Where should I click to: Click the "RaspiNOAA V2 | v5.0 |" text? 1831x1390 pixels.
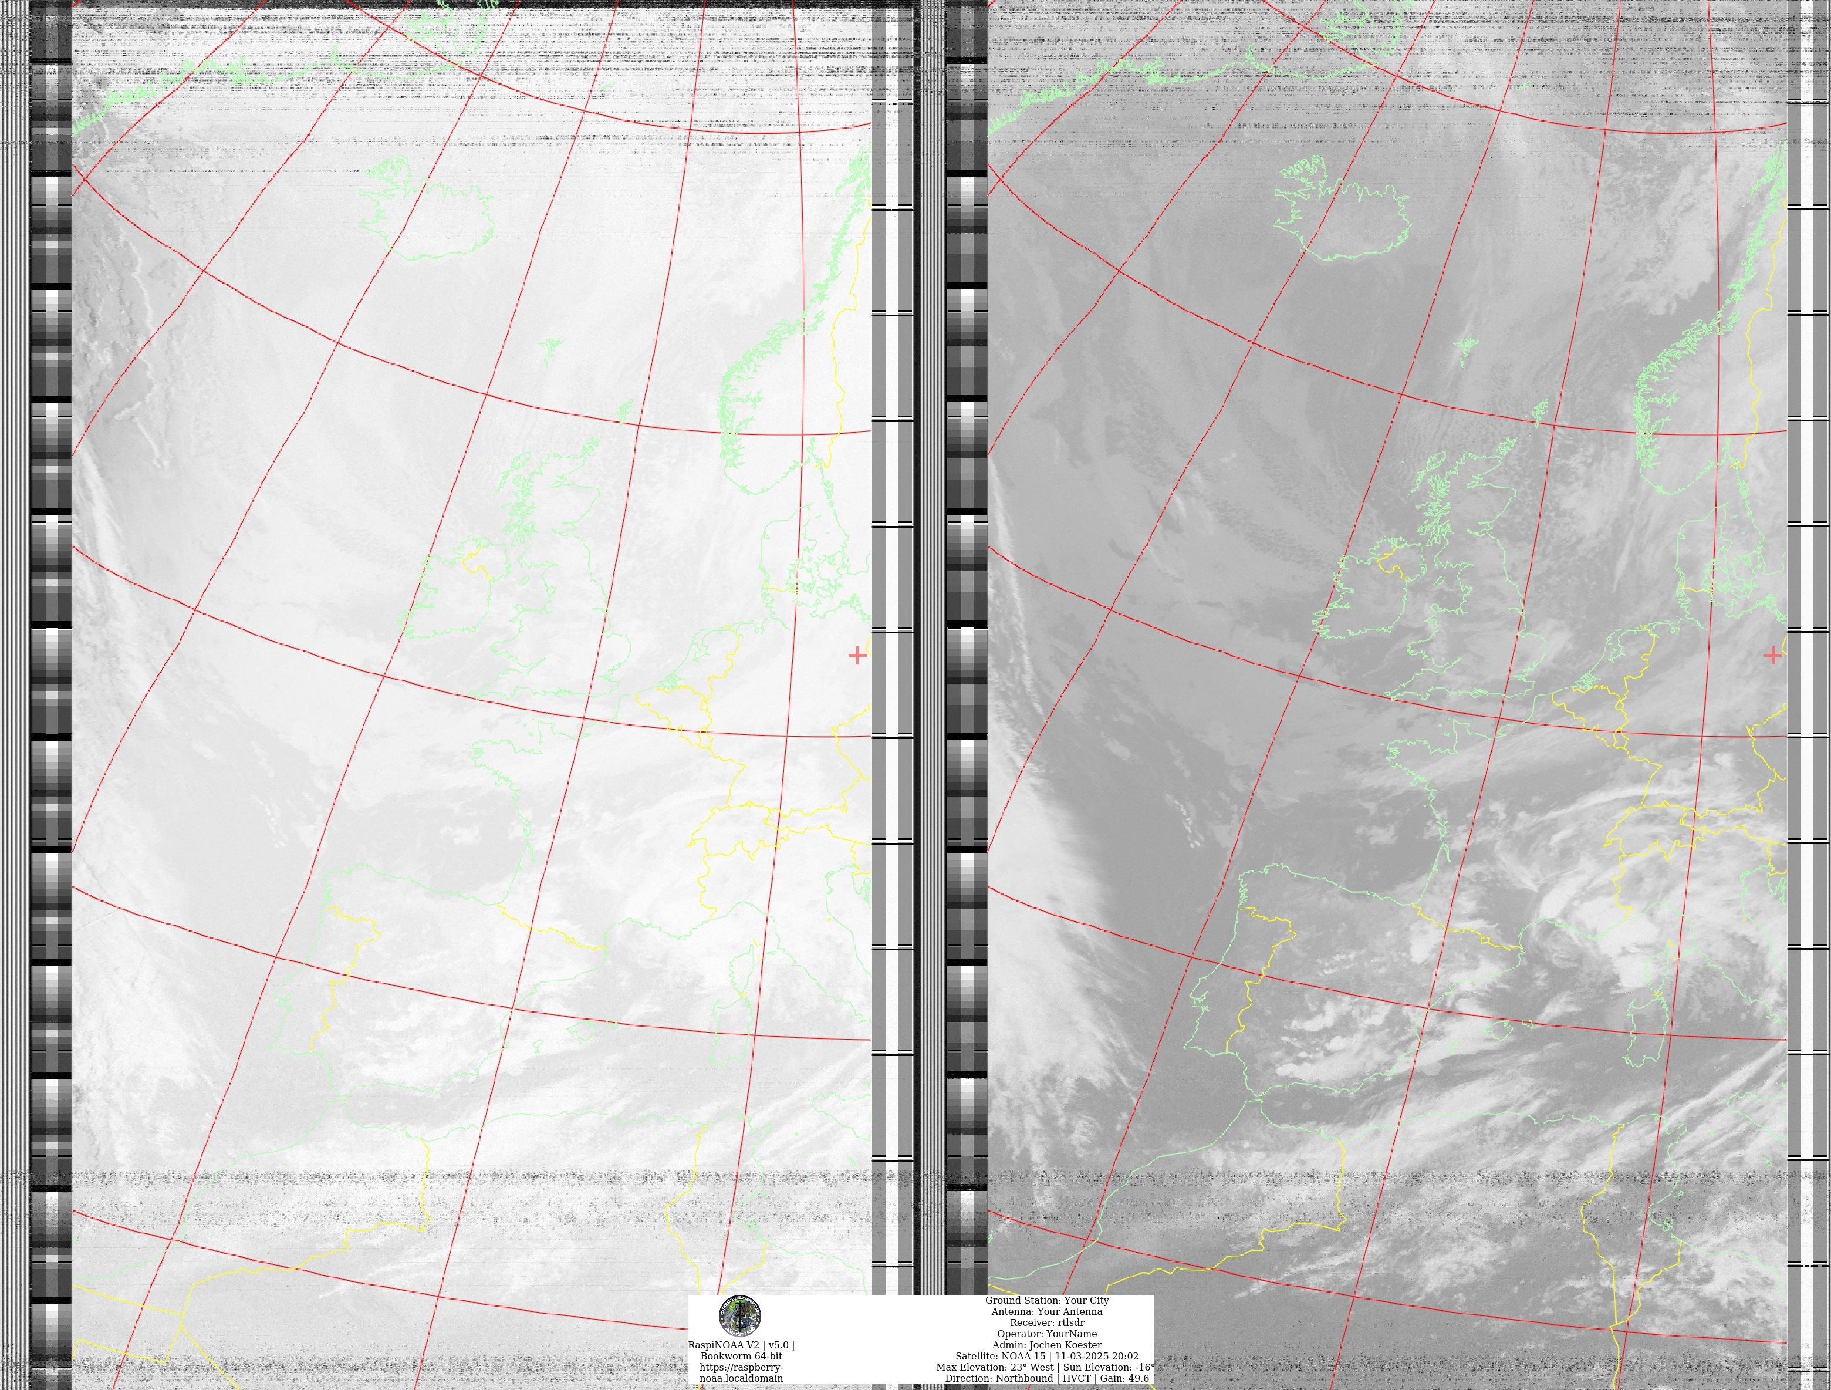point(741,1345)
